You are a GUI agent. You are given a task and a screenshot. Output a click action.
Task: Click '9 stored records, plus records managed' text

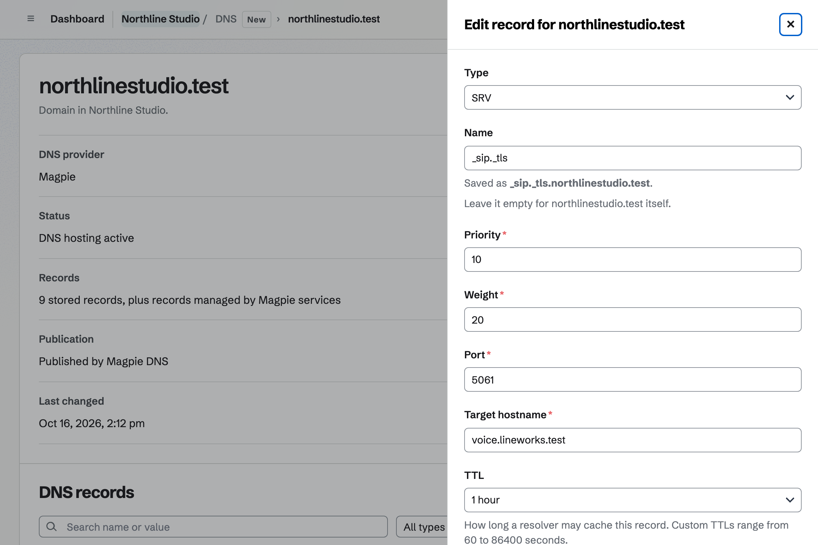[190, 300]
